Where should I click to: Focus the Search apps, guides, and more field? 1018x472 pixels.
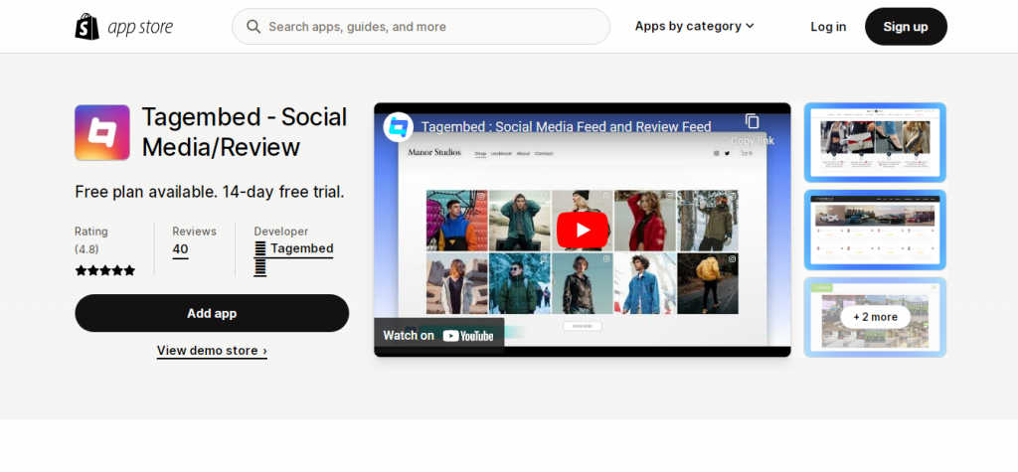pyautogui.click(x=421, y=27)
